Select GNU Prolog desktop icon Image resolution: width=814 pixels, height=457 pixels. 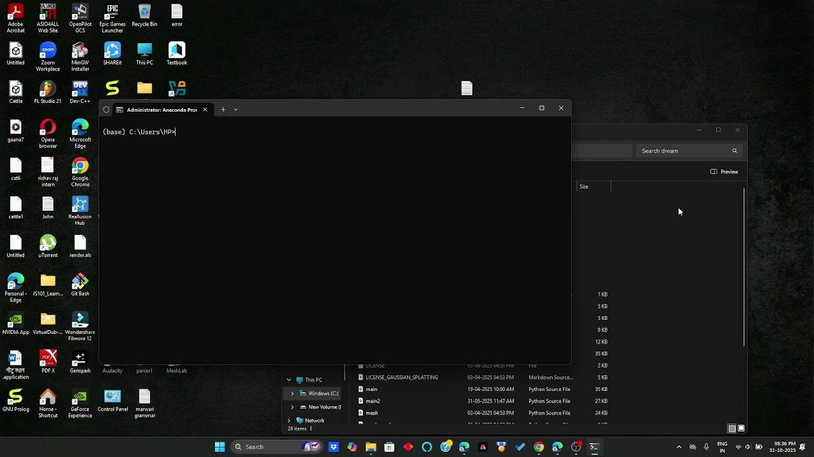coord(15,401)
